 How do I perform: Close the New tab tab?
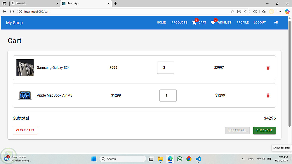point(57,3)
